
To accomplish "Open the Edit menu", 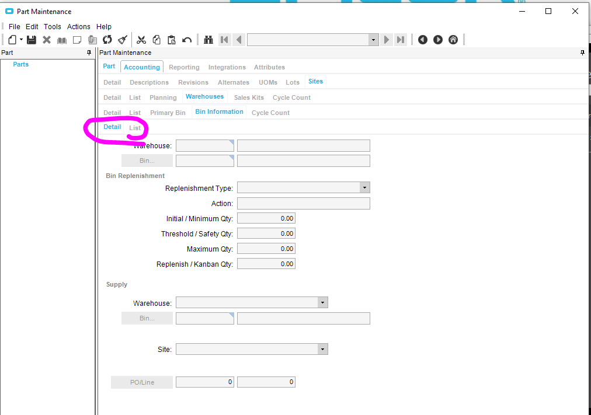I will point(32,27).
